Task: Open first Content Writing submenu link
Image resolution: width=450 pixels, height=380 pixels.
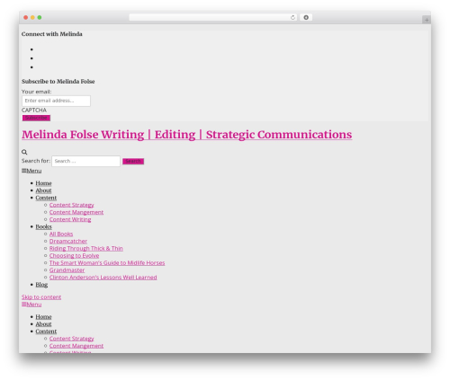Action: pyautogui.click(x=70, y=219)
